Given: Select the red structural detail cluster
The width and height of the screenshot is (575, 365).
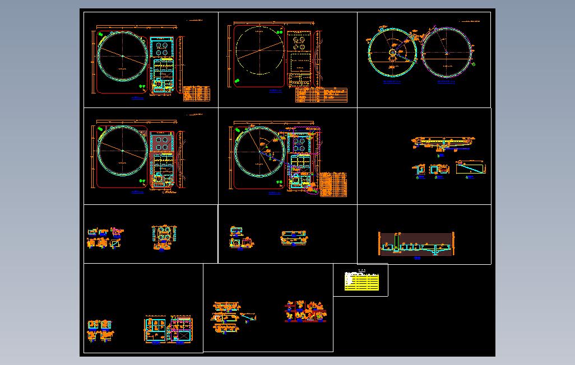Looking at the screenshot, I should (305, 311).
